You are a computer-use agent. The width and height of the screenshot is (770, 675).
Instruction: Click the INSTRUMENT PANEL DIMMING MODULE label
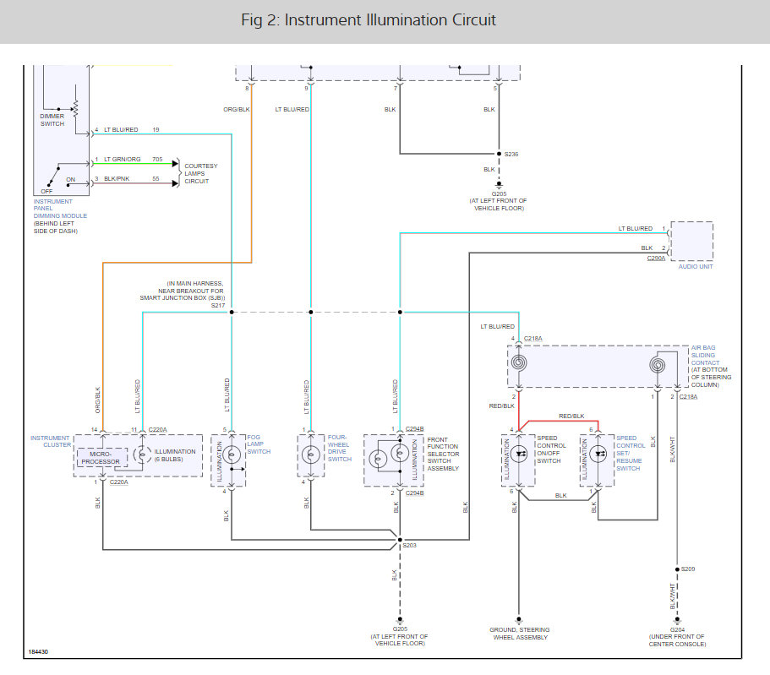tap(60, 209)
